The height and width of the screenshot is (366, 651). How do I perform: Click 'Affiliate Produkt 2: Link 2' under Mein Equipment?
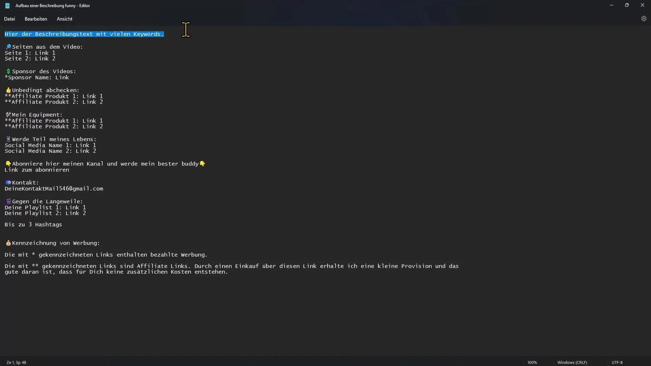[x=57, y=126]
